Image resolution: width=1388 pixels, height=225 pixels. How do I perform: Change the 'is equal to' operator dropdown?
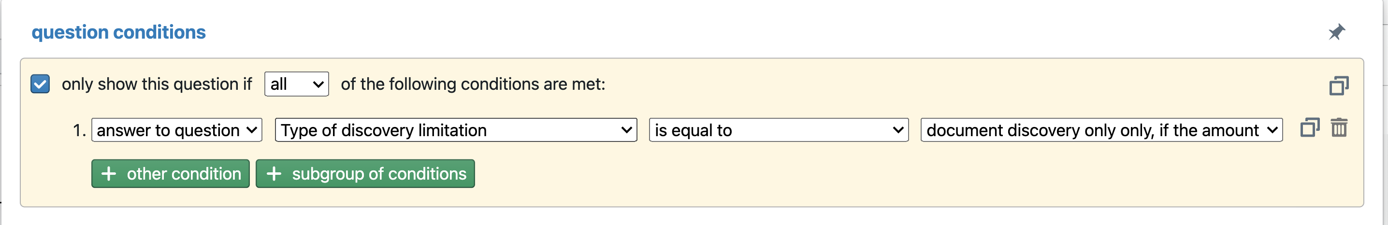point(779,130)
